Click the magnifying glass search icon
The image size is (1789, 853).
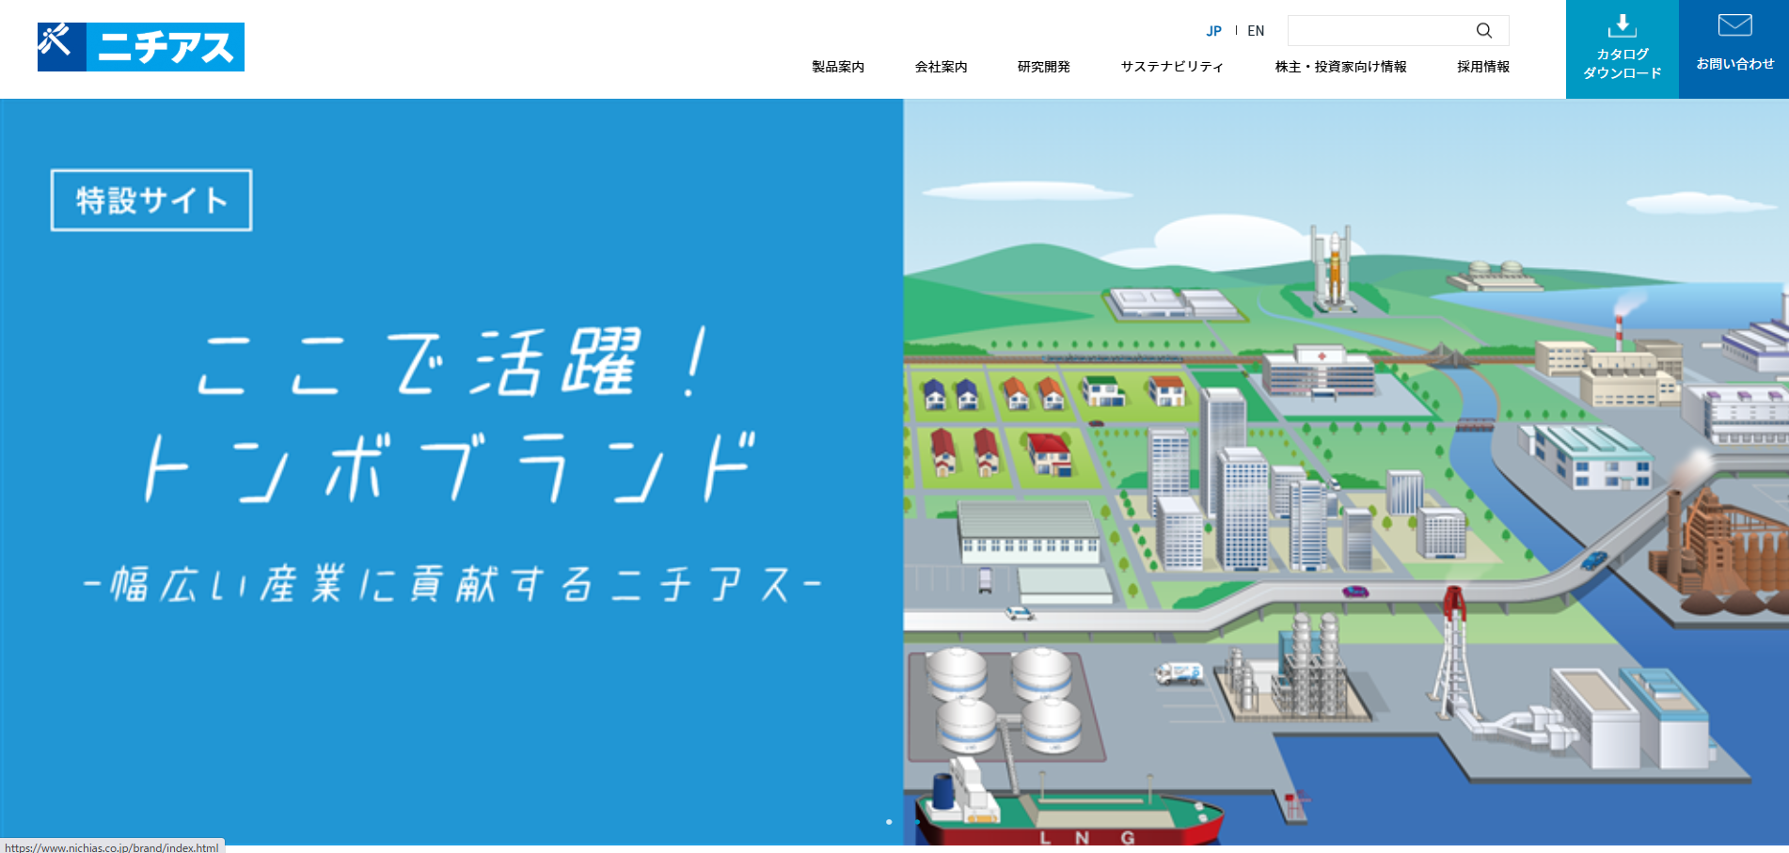(1484, 30)
